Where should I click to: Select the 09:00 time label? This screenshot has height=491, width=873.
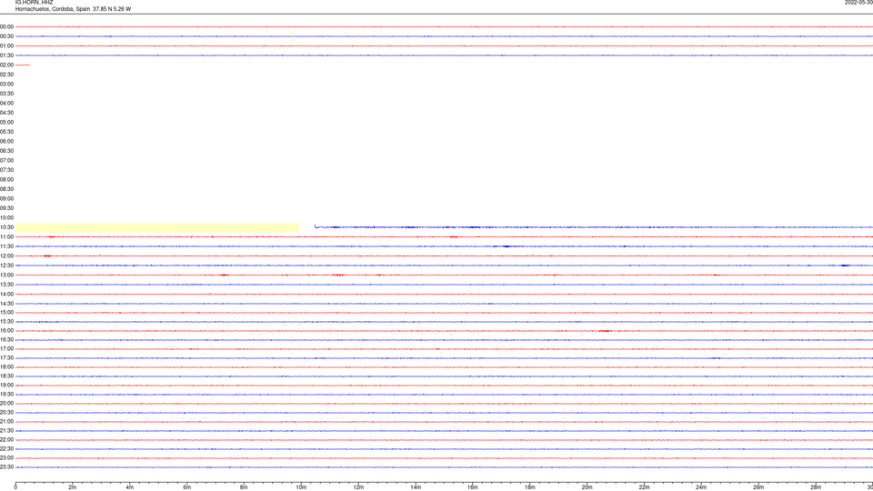click(6, 199)
